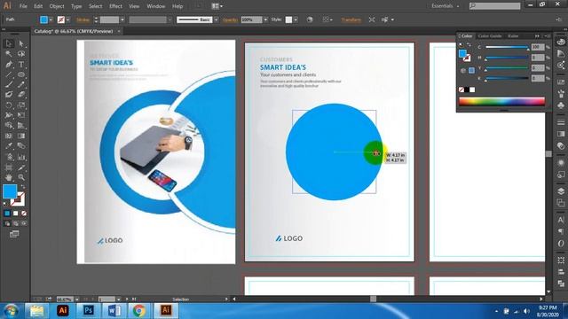The image size is (568, 319).
Task: Select the Ellipse tool
Action: 21,74
